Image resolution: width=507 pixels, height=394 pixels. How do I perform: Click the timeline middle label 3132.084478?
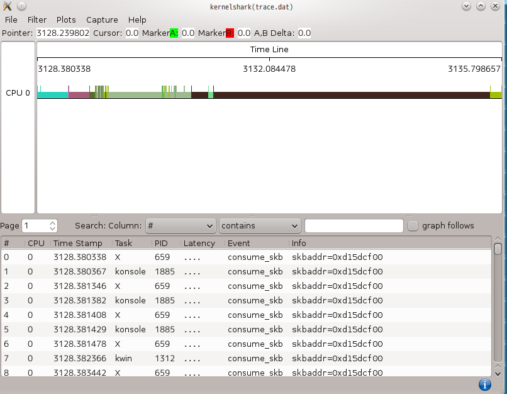(269, 69)
